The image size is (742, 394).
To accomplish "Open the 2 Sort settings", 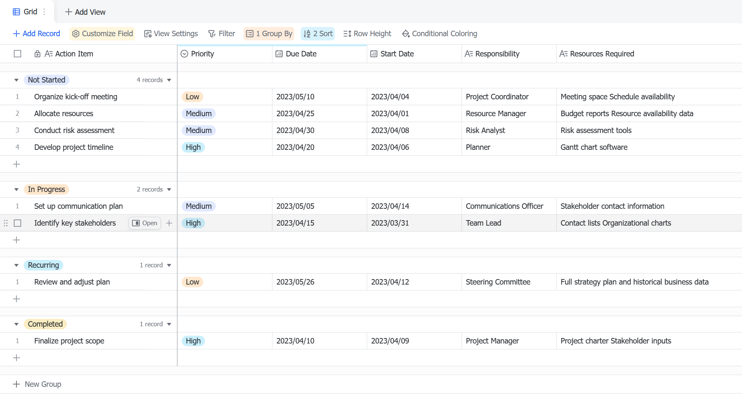I will 318,34.
